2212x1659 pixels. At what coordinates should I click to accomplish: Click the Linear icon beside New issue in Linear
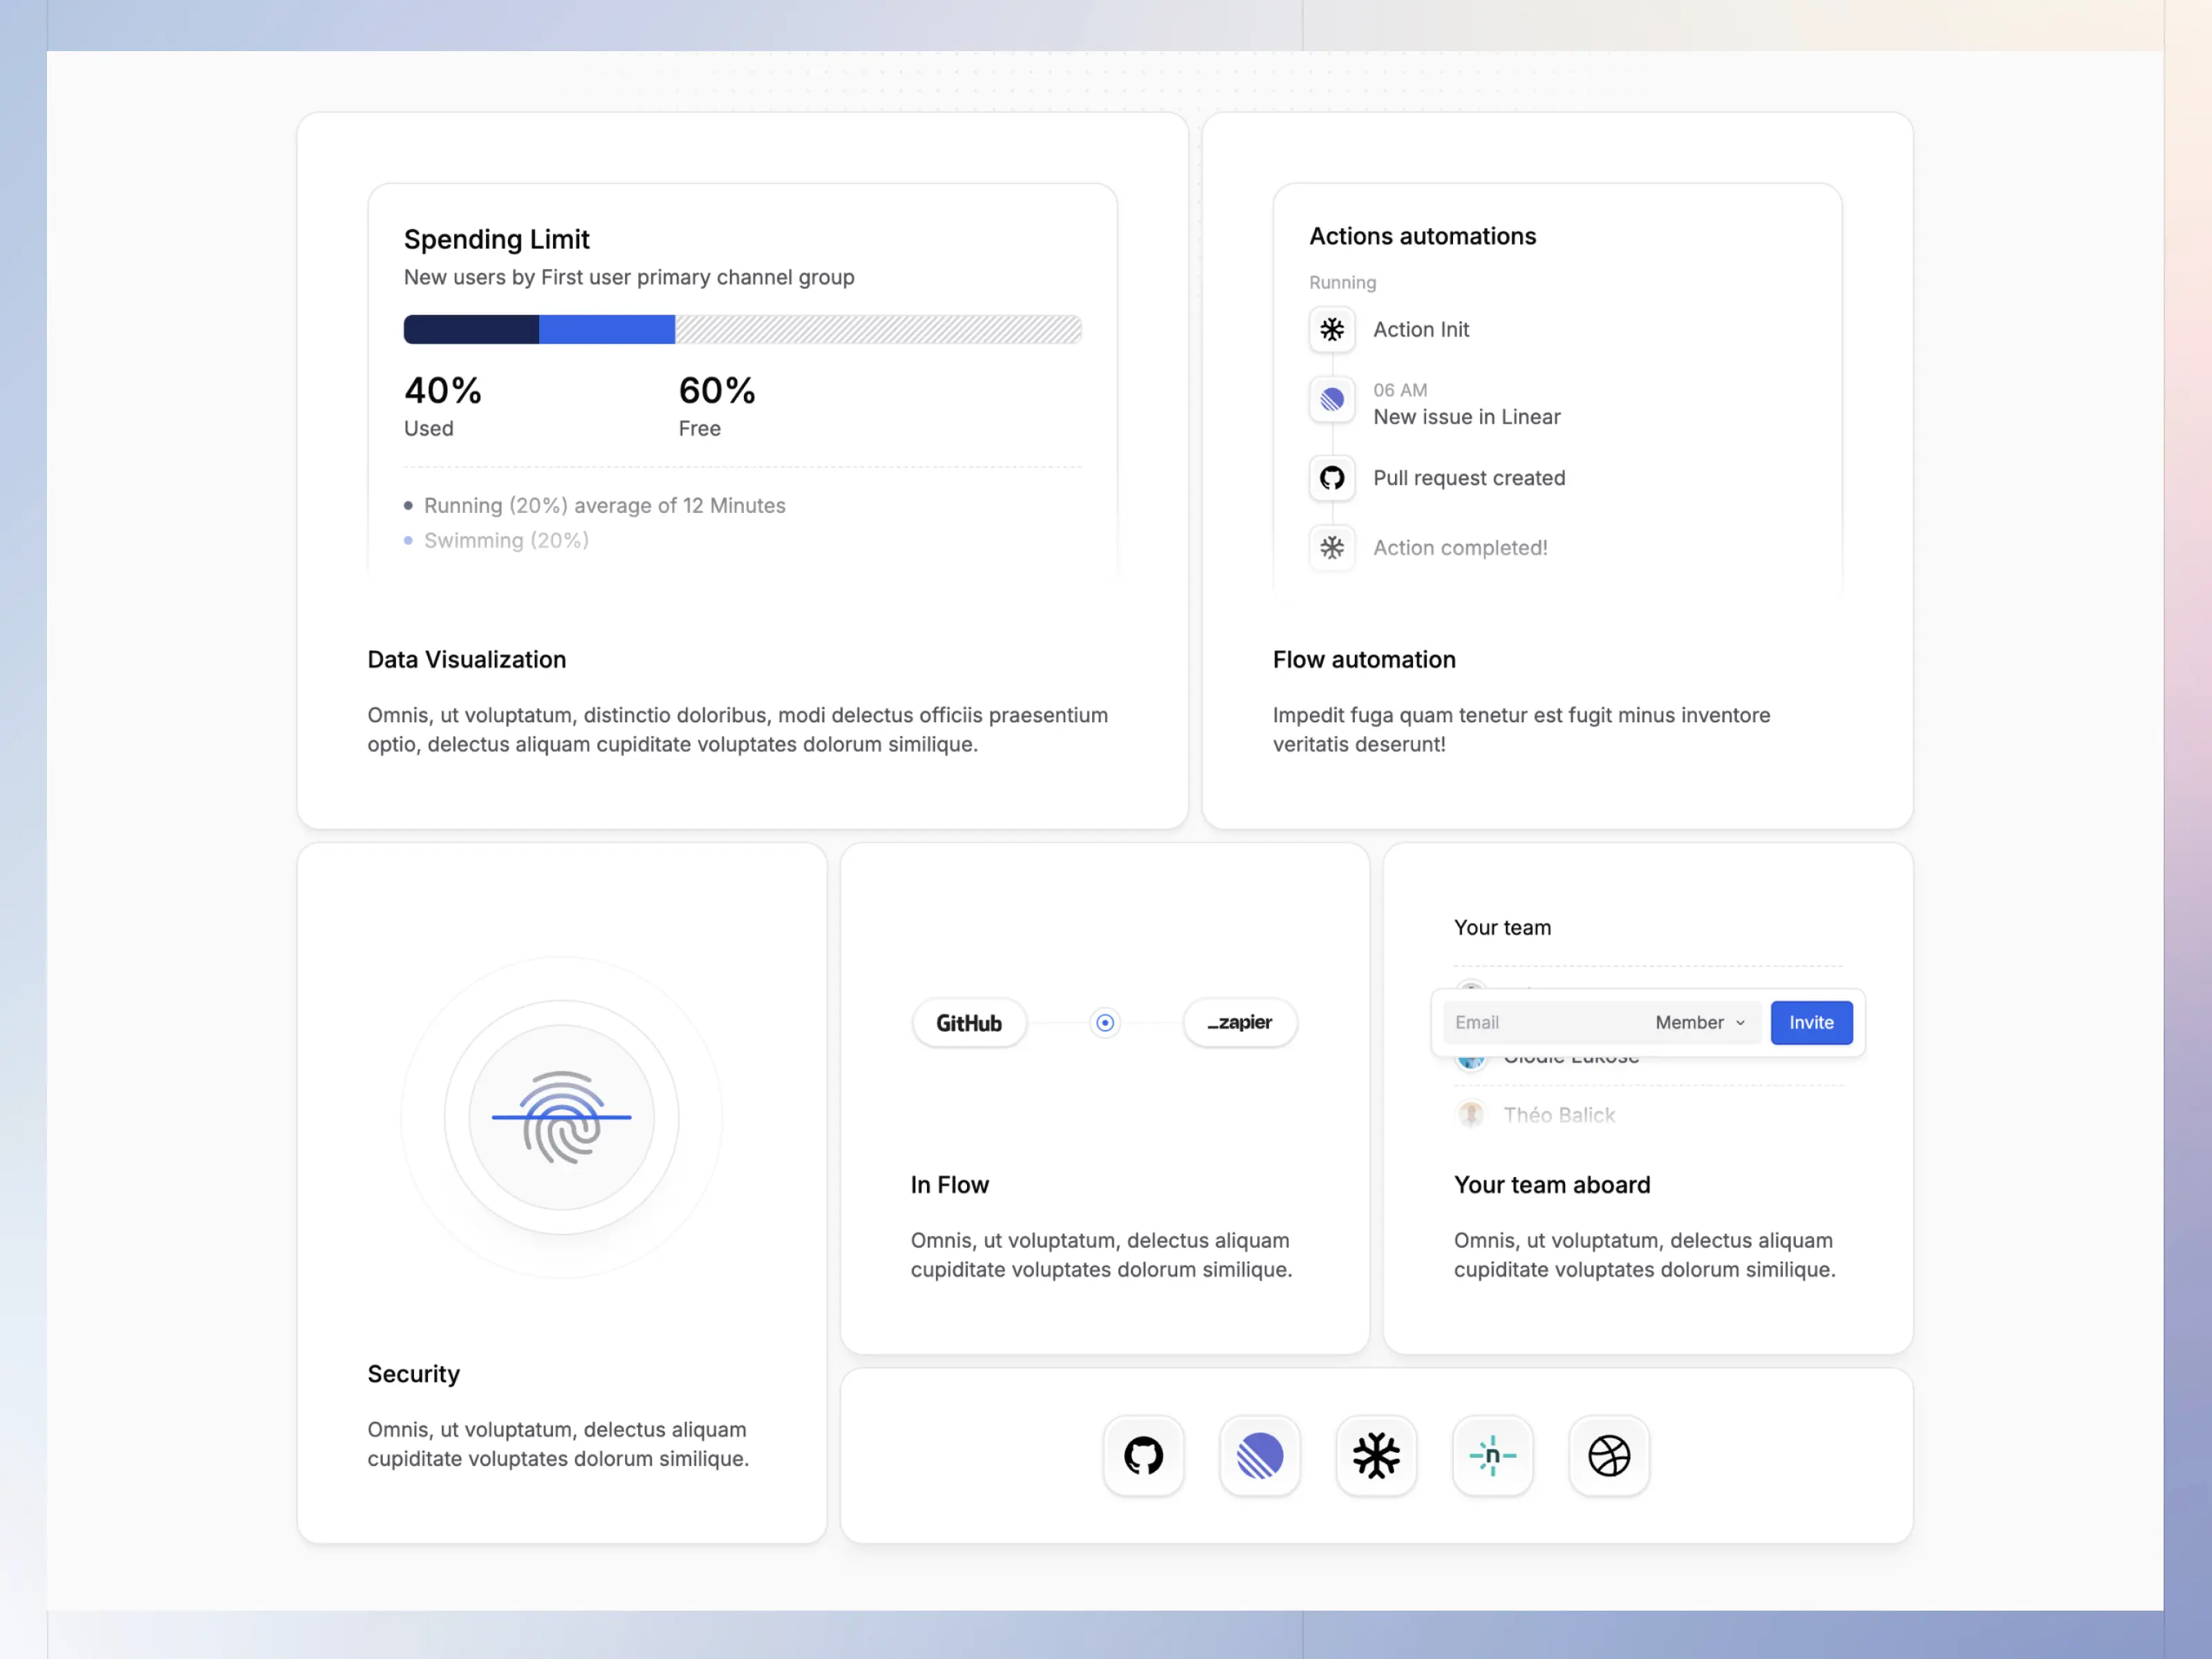[1332, 400]
